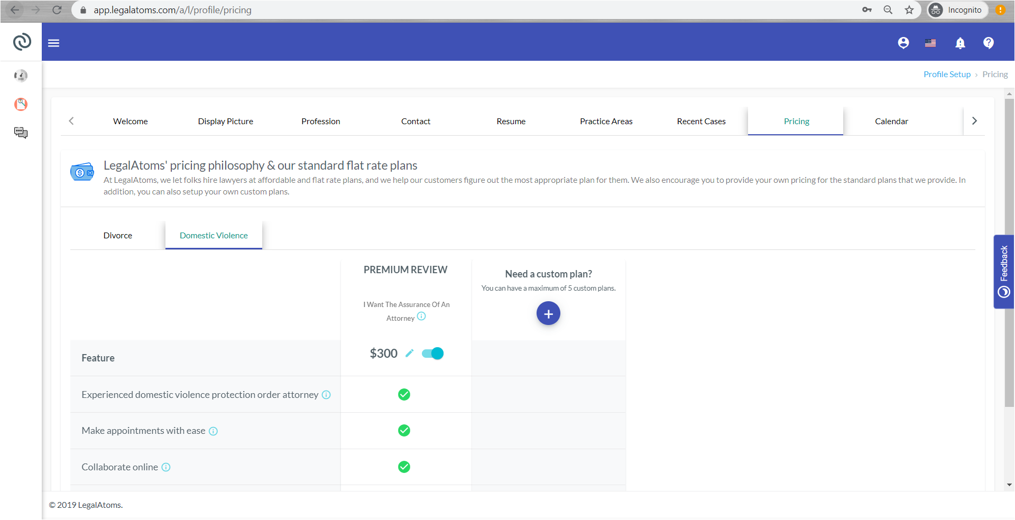The width and height of the screenshot is (1015, 520).
Task: Click the $300 price value
Action: (x=383, y=354)
